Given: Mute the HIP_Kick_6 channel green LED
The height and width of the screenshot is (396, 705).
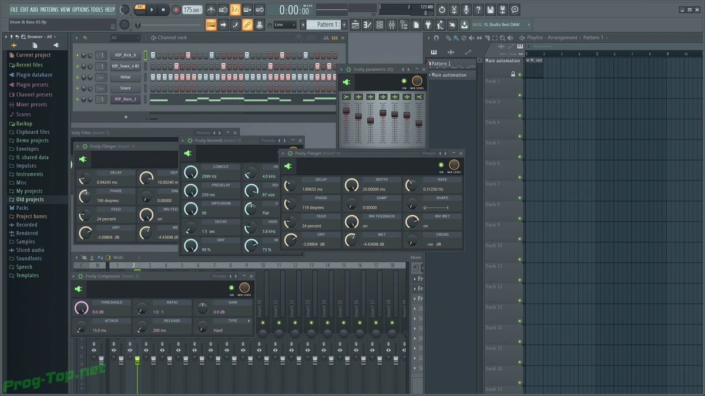Looking at the screenshot, I should [77, 55].
